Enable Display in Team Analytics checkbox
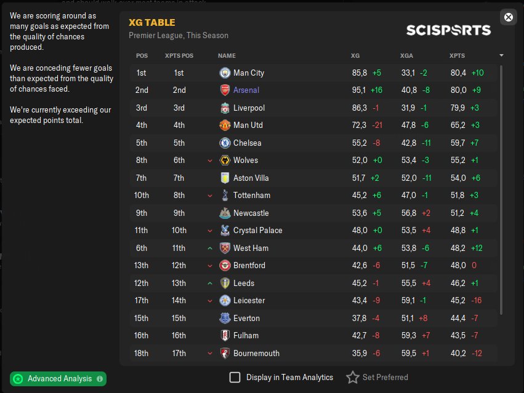Image resolution: width=524 pixels, height=393 pixels. (235, 378)
